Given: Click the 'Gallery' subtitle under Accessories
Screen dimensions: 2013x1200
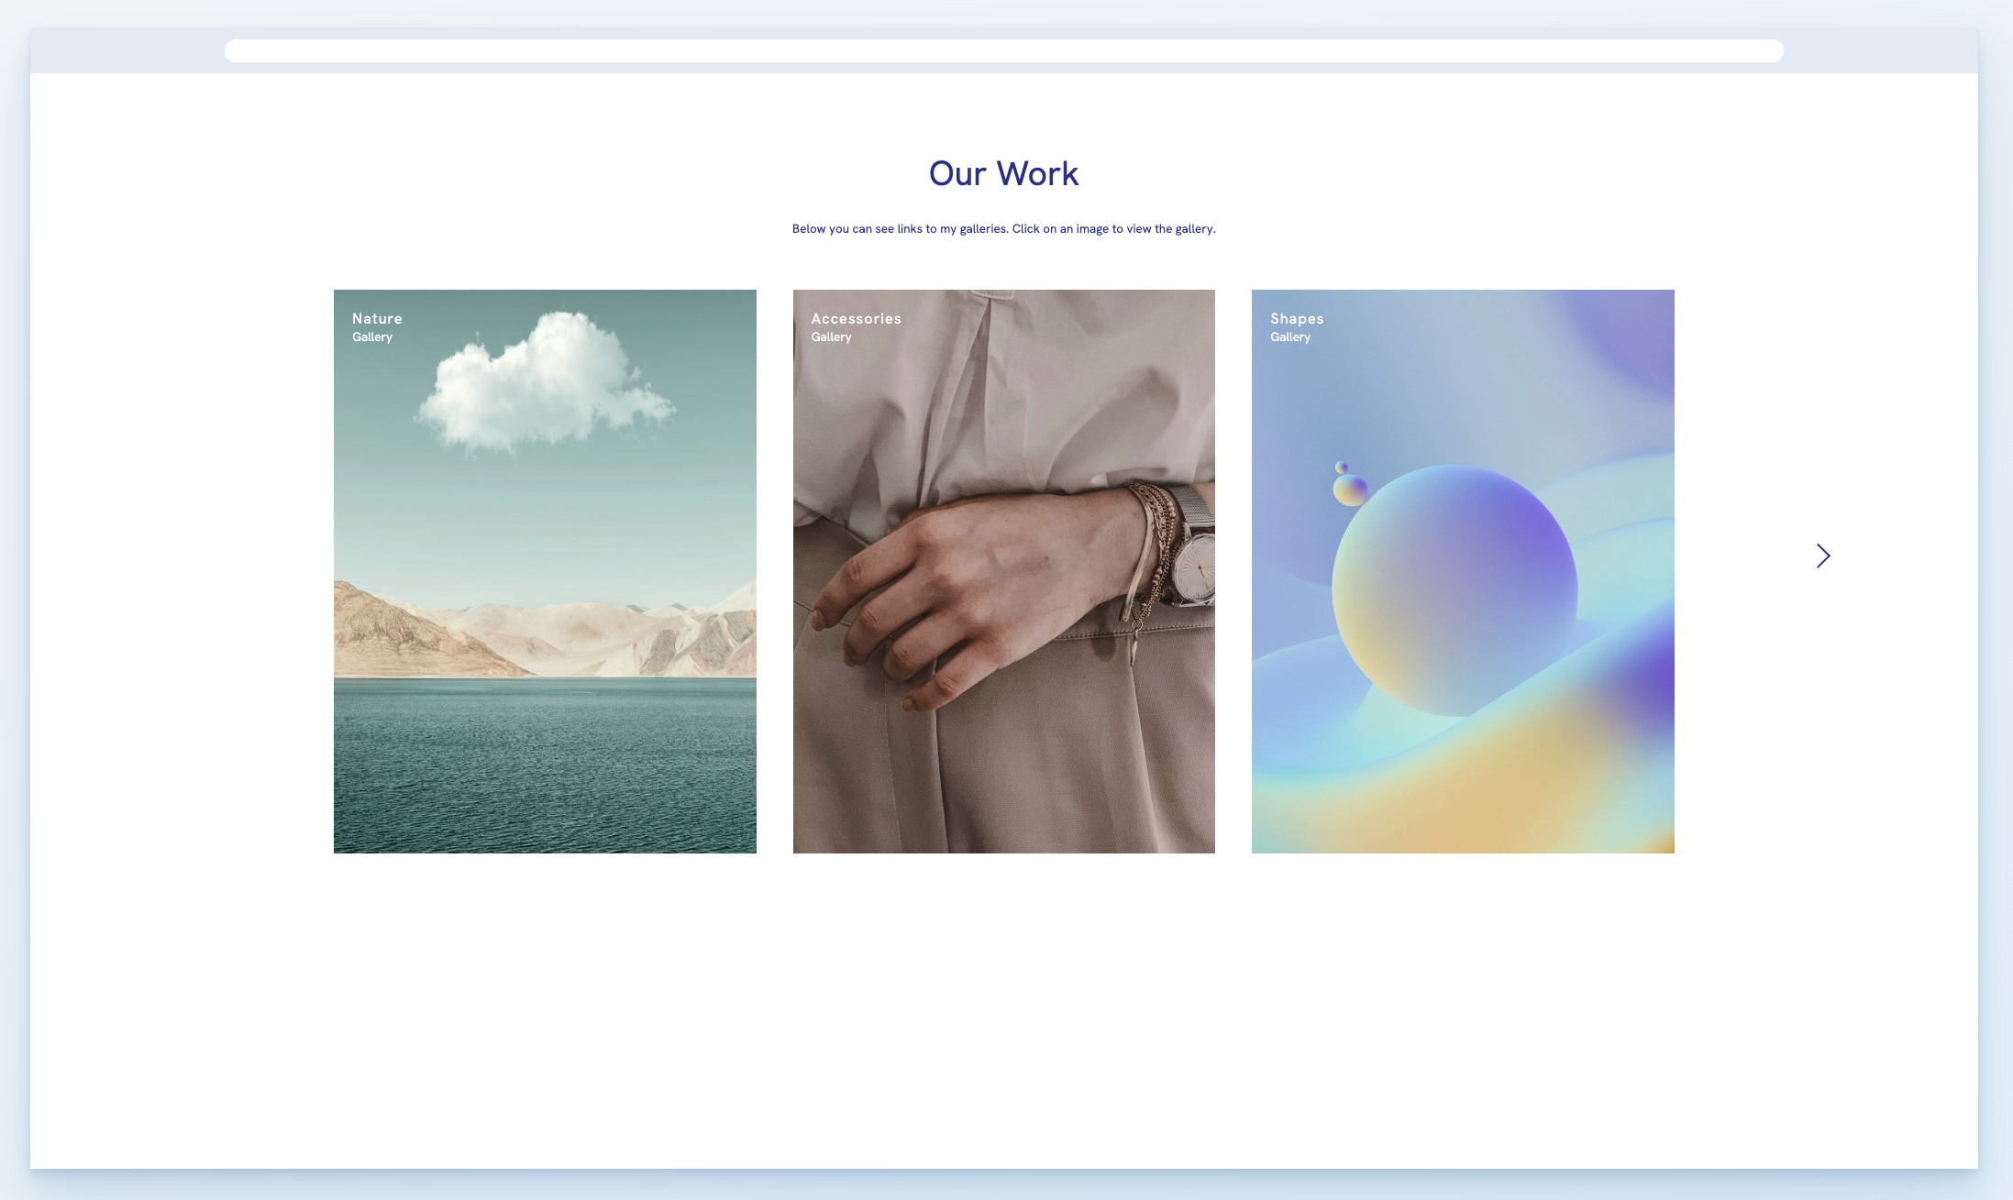Looking at the screenshot, I should click(831, 336).
